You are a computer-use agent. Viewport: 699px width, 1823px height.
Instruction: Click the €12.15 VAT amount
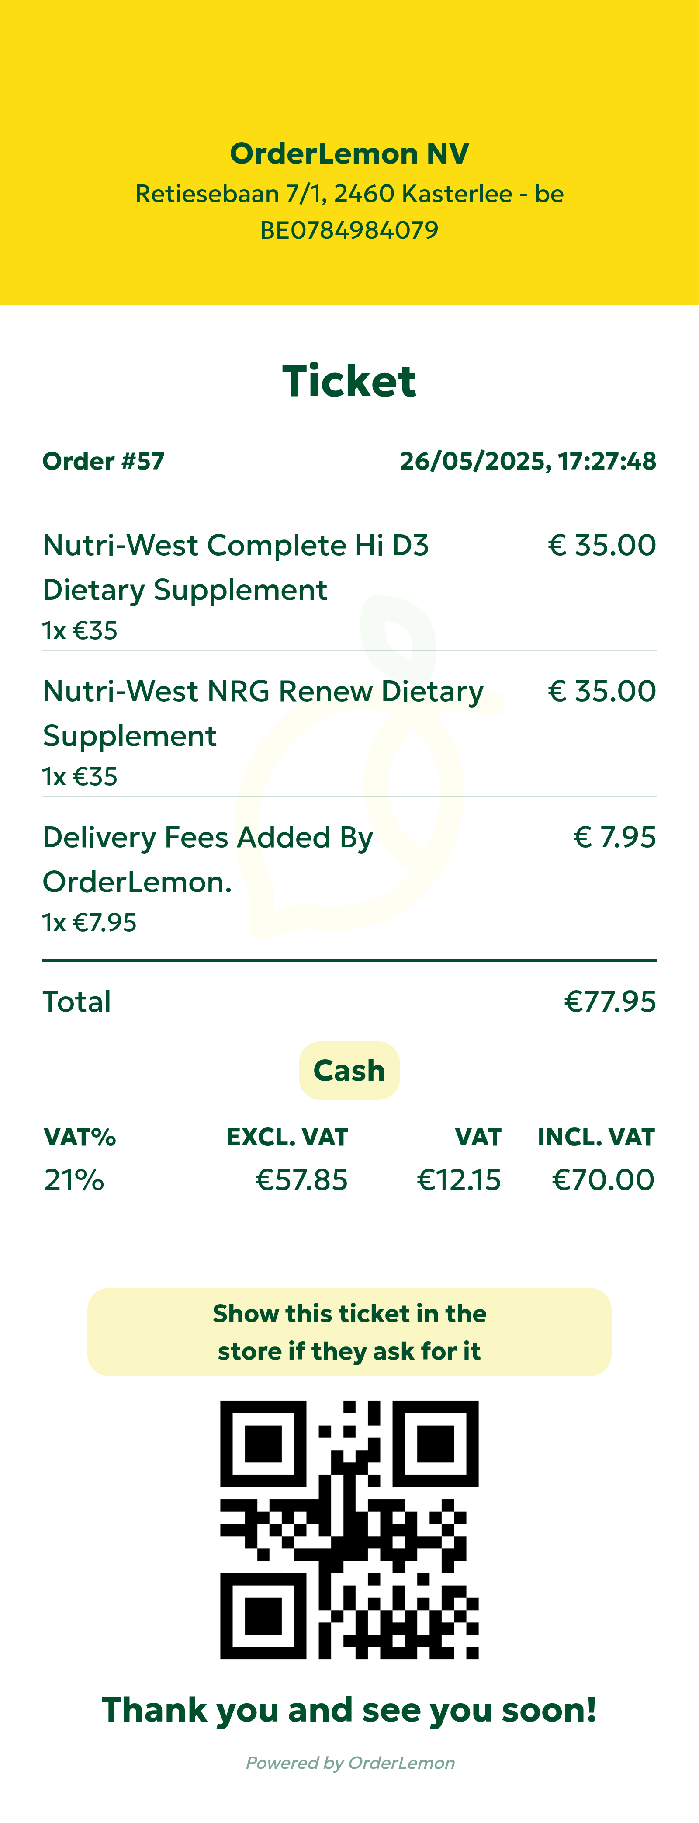pos(458,1180)
